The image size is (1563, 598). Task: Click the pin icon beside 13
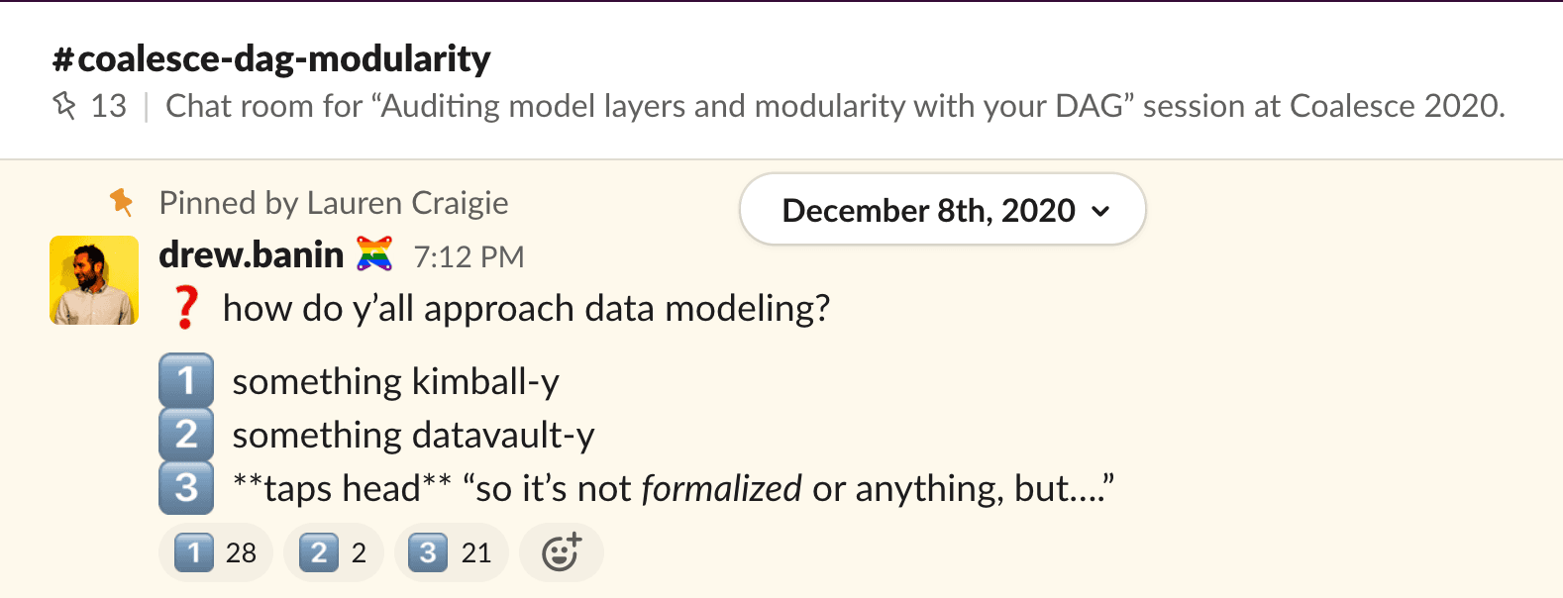click(64, 105)
